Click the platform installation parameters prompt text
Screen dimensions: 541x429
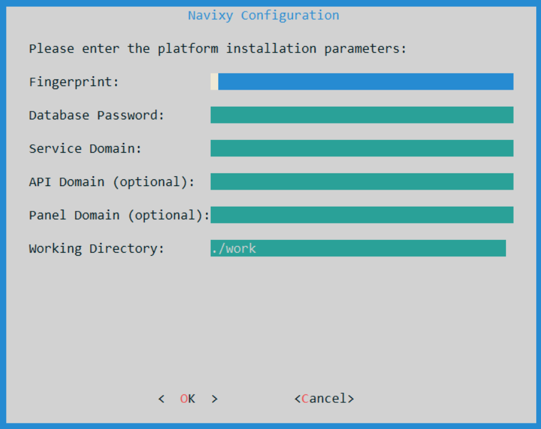point(217,48)
